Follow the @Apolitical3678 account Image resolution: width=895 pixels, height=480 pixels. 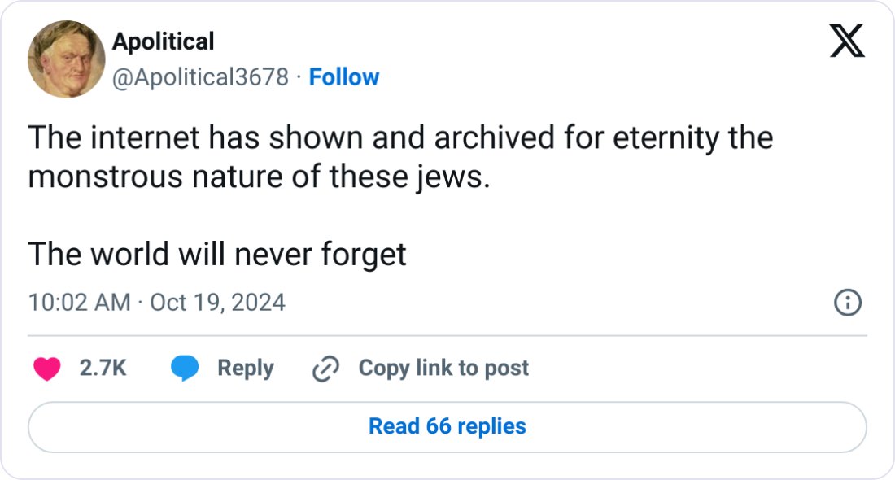tap(343, 77)
